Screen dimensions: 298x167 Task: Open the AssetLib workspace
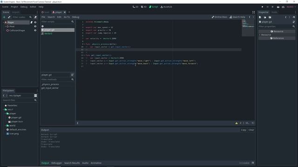[166, 7]
